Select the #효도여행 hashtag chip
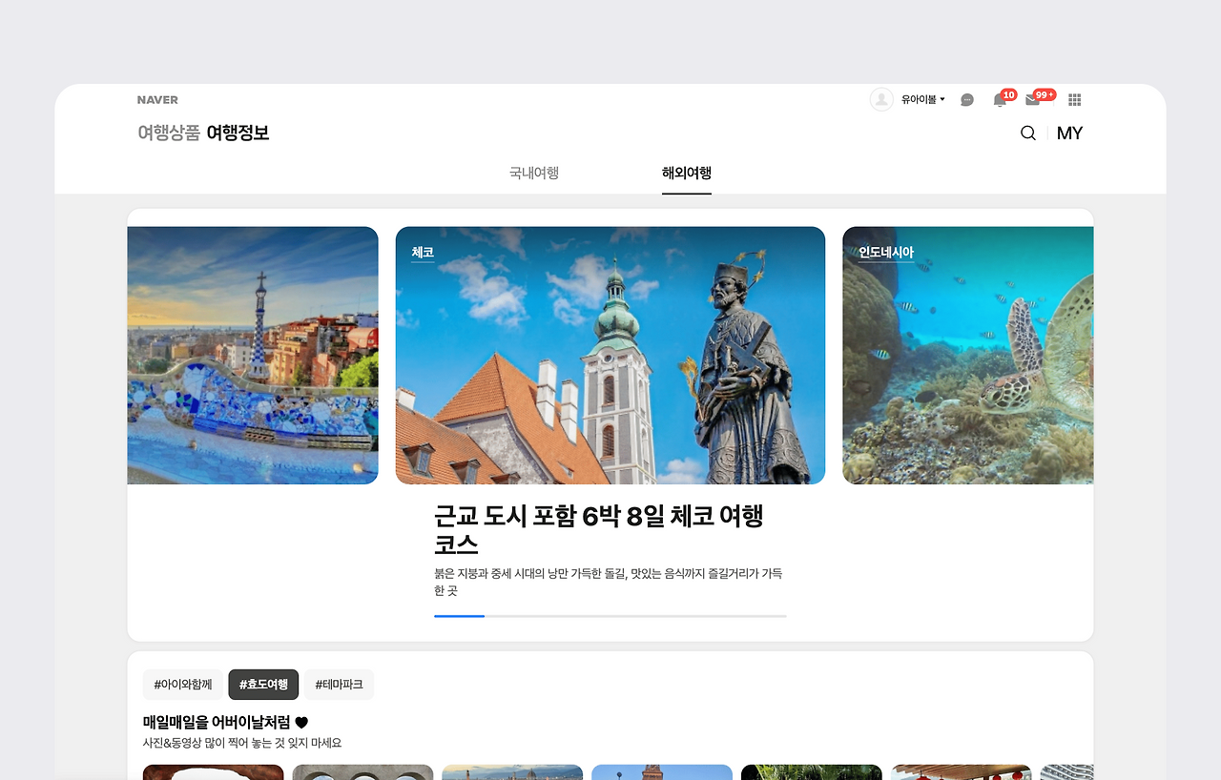The height and width of the screenshot is (780, 1221). point(263,685)
